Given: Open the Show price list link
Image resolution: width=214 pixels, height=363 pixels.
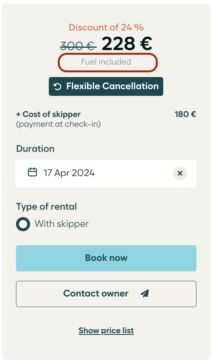Looking at the screenshot, I should (x=106, y=331).
